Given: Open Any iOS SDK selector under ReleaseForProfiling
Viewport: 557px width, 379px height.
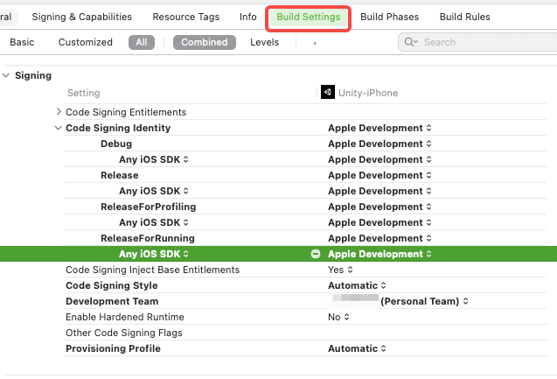Looking at the screenshot, I should (x=154, y=222).
